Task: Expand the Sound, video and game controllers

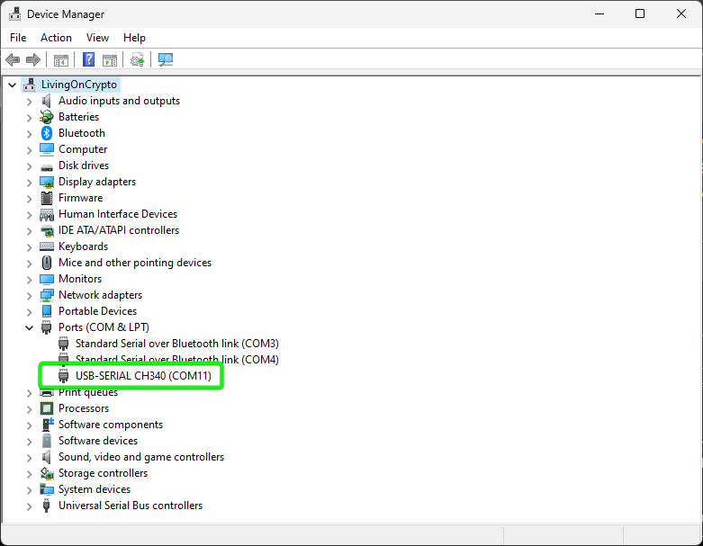Action: click(x=29, y=458)
